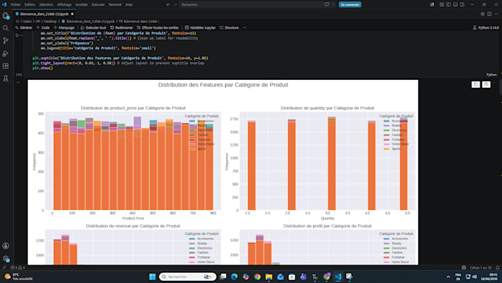The image size is (502, 283).
Task: Open the Explorer view in activity bar
Action: [x=6, y=16]
